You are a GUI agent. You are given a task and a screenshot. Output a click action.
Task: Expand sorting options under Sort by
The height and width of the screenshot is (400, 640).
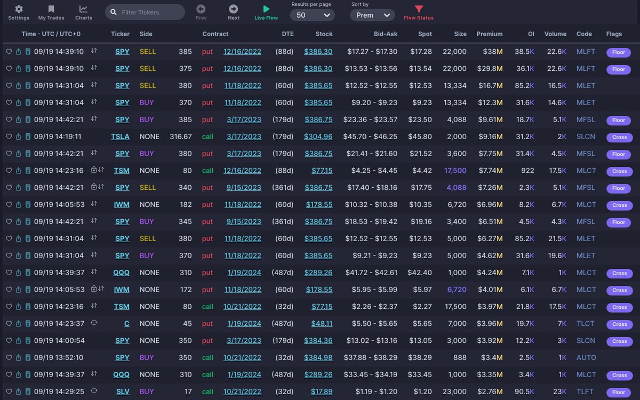(387, 14)
